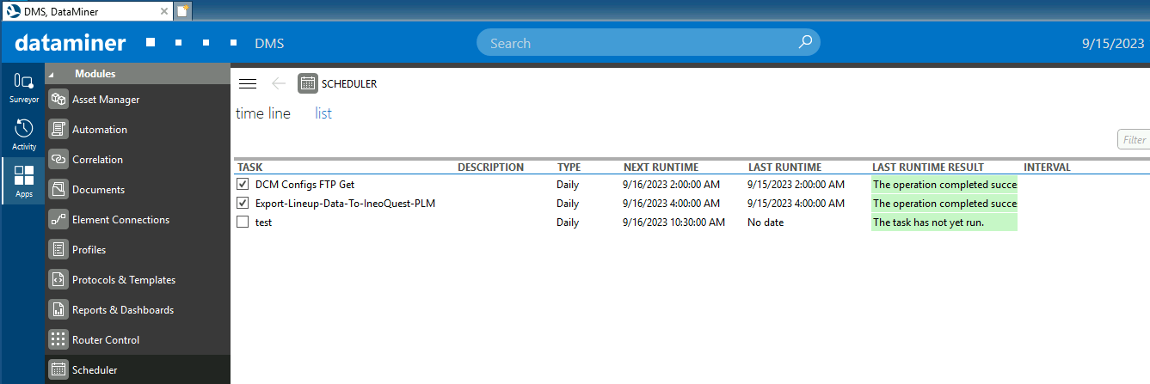
Task: Click the Modules panel header
Action: 138,74
